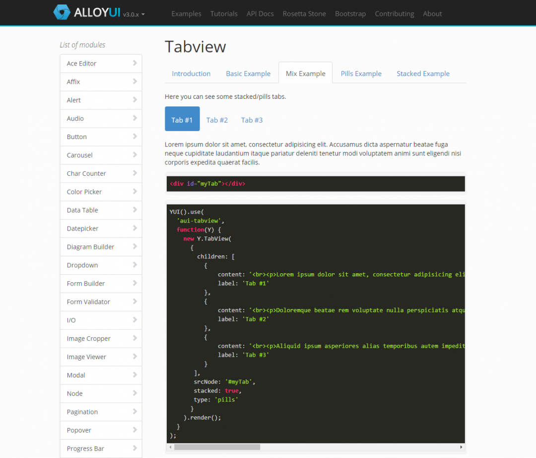The image size is (536, 458).
Task: Click the AlloyUI hexagon logo
Action: 62,12
